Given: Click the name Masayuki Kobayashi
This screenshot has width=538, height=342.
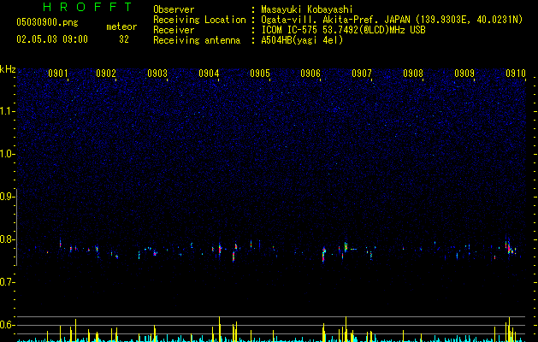Looking at the screenshot, I should click(307, 9).
